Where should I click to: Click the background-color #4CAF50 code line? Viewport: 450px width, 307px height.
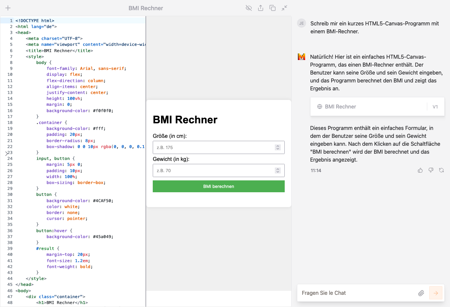coord(80,200)
